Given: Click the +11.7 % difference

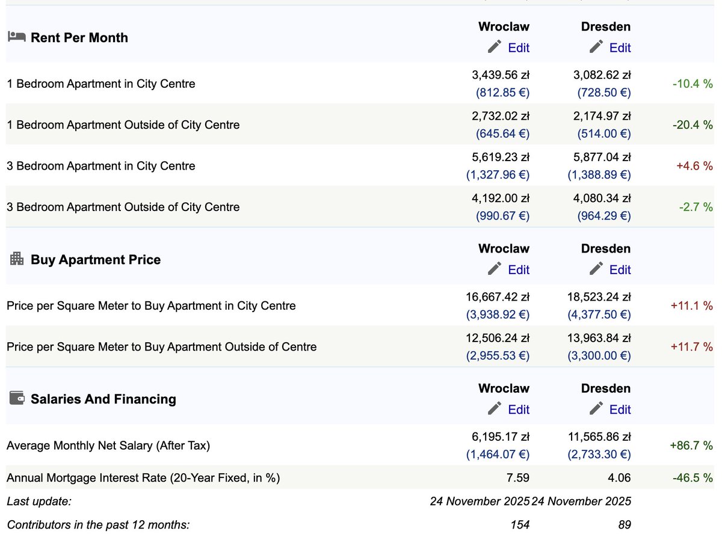Looking at the screenshot, I should (692, 347).
